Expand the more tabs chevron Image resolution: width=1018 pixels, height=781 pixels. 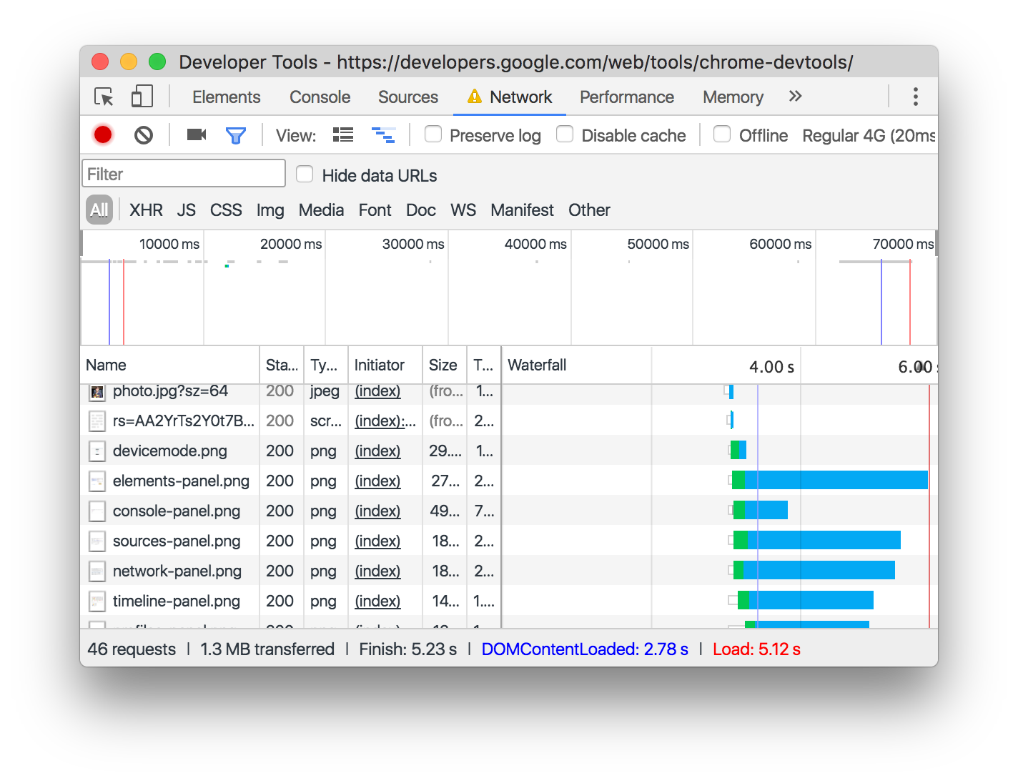coord(795,96)
